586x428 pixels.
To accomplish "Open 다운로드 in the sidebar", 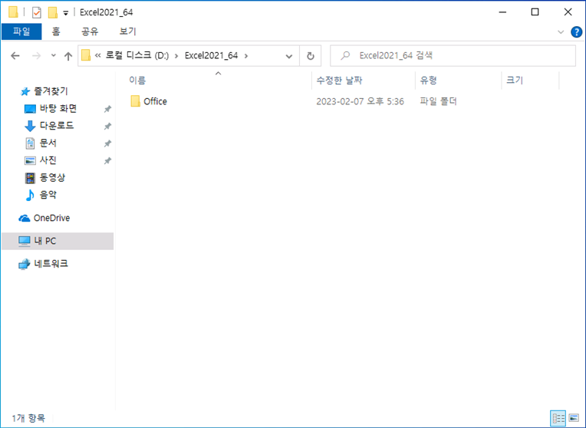I will pos(57,126).
